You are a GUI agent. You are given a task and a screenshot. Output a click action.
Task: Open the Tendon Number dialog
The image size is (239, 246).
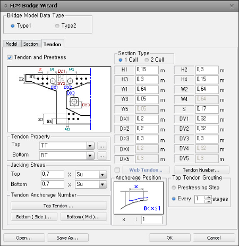201,170
